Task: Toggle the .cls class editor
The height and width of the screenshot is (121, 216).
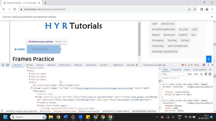Action: point(196,74)
